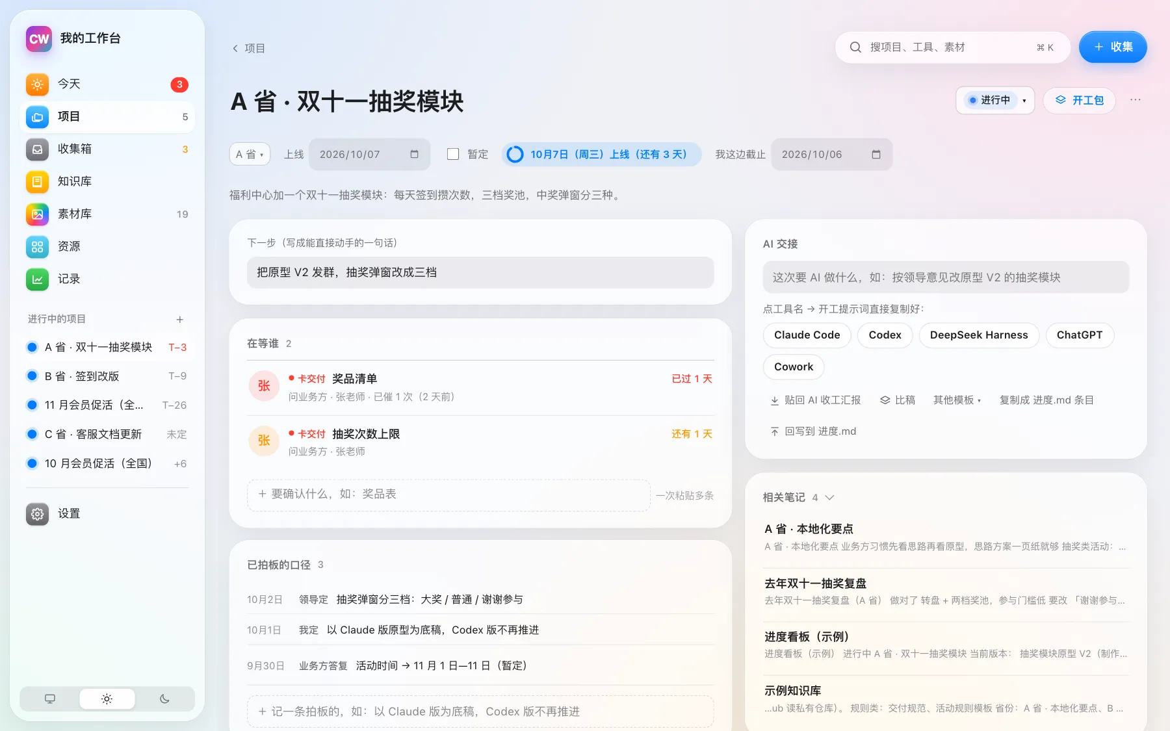1170x731 pixels.
Task: Open calendar picker for 我这边截止 date
Action: pos(876,154)
